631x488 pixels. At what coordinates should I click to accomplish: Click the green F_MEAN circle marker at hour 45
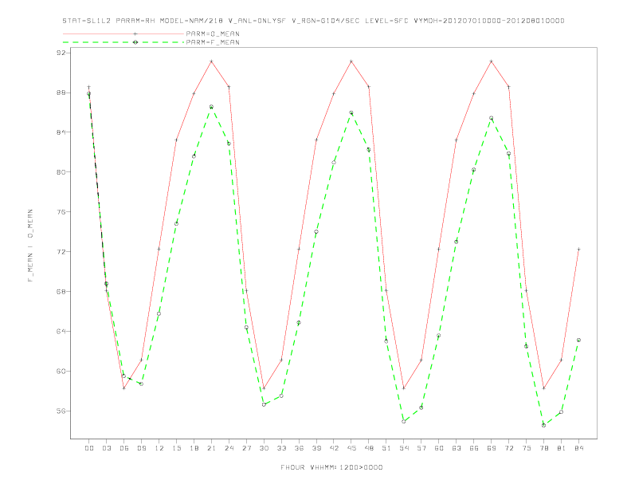pos(351,112)
